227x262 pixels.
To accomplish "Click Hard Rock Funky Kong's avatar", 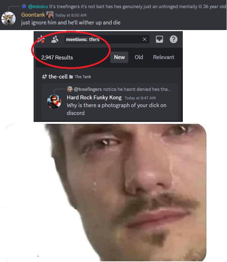I will pos(54,101).
